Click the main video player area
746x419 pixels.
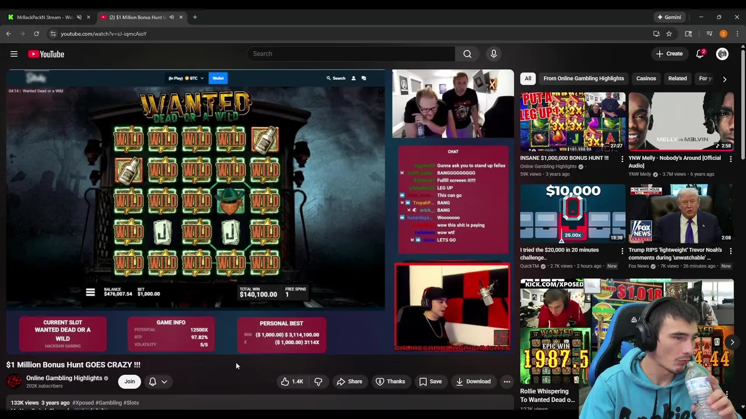[260, 212]
